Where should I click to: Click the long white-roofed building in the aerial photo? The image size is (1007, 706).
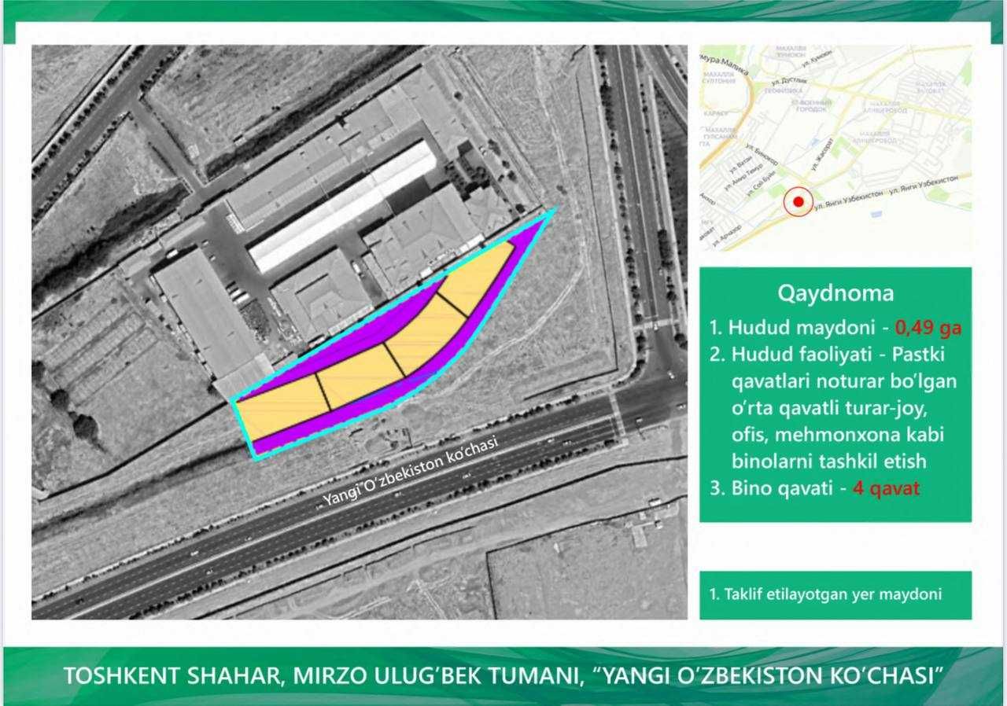(342, 207)
